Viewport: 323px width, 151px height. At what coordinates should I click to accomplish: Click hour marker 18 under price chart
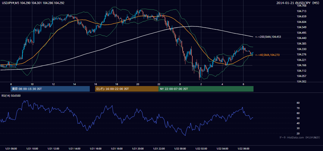click(x=117, y=84)
